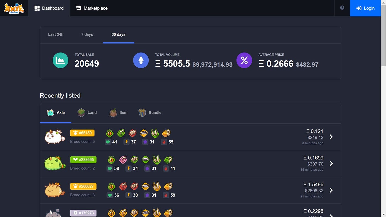Screen dimensions: 386x217
Task: Click eyes part icon of Axie #65159
Action: click(110, 134)
